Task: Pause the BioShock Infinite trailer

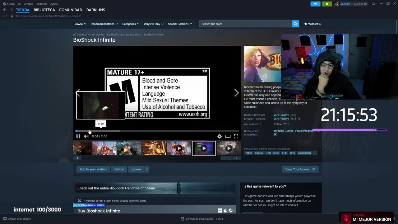Action: (78, 136)
